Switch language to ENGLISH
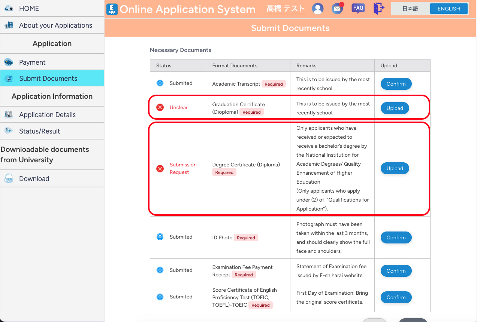Image resolution: width=477 pixels, height=322 pixels. [x=449, y=9]
